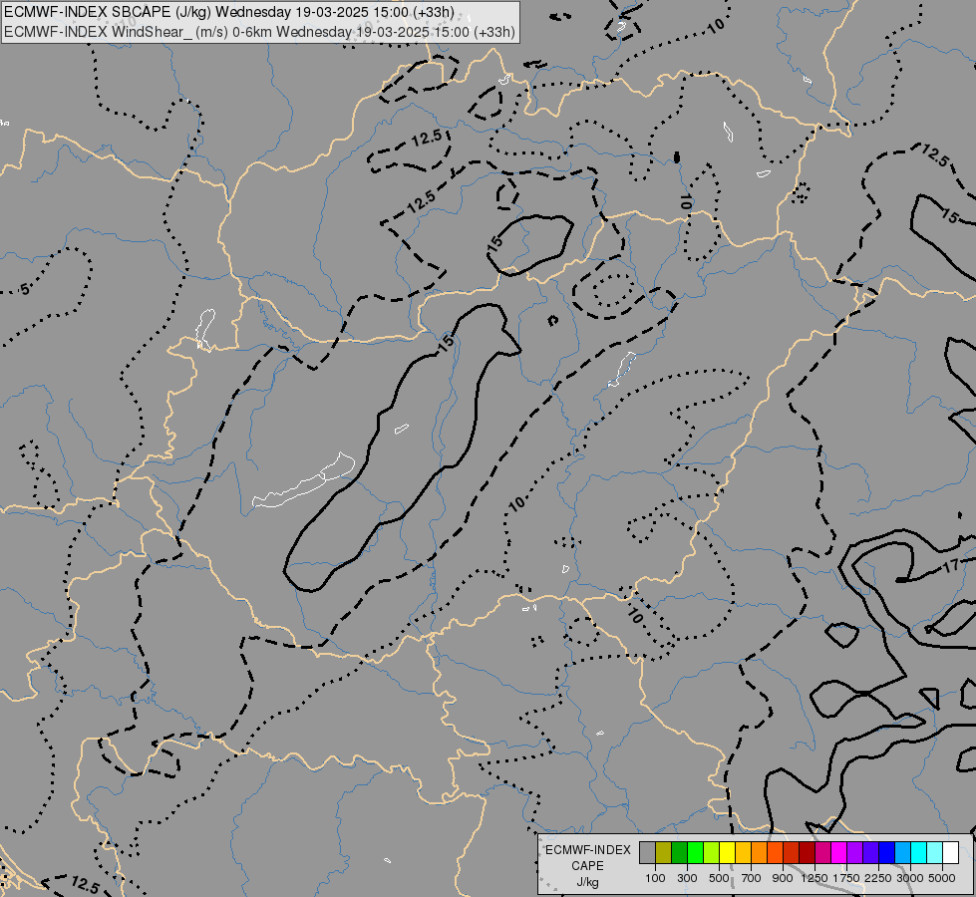Click the pure blue CAPE legend swatch
The height and width of the screenshot is (897, 976).
887,853
